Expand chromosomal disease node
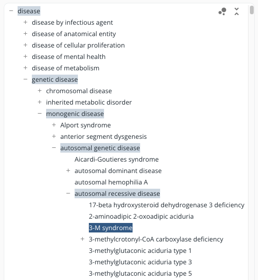 pyautogui.click(x=39, y=91)
